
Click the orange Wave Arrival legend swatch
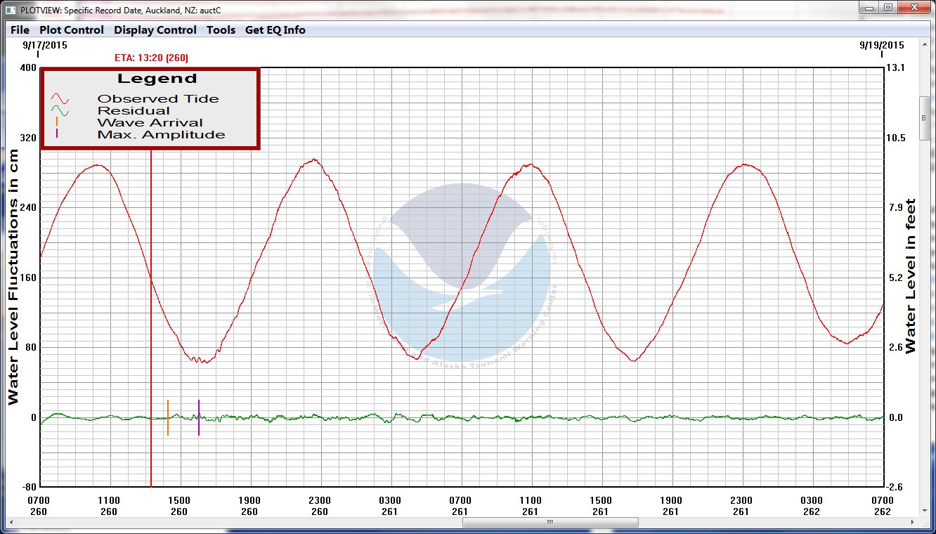pos(57,122)
